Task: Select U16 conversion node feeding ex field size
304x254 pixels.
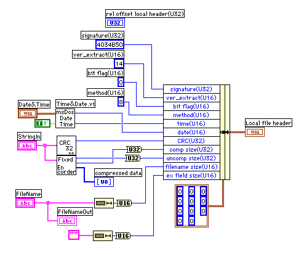Action: tap(123, 236)
